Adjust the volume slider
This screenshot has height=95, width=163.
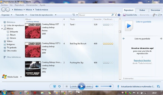tap(106, 86)
